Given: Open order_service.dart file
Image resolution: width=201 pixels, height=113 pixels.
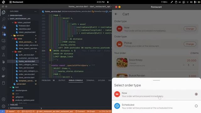Looking at the screenshot, I should click(27, 74).
